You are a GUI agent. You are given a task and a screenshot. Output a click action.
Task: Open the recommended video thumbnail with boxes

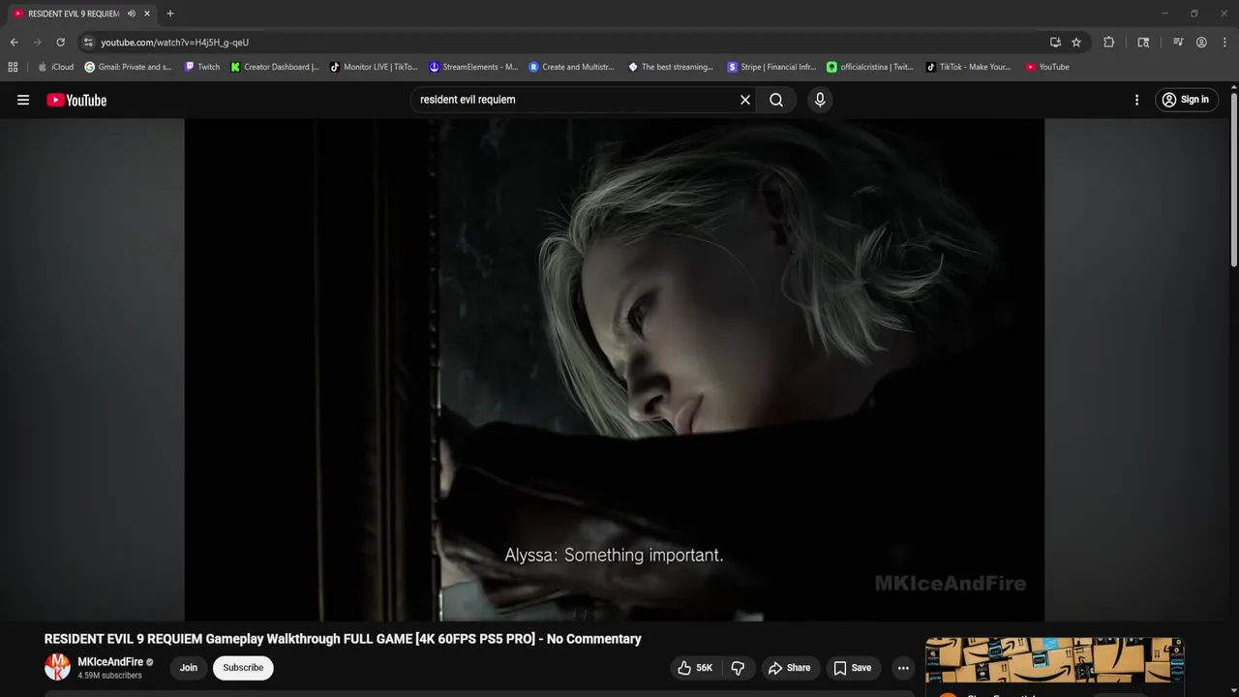coord(1054,660)
